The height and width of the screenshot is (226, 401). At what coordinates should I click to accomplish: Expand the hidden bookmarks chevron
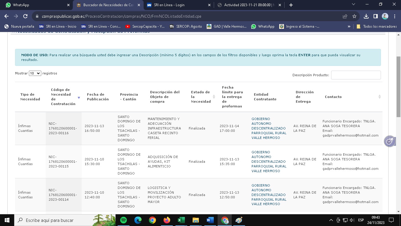(349, 26)
